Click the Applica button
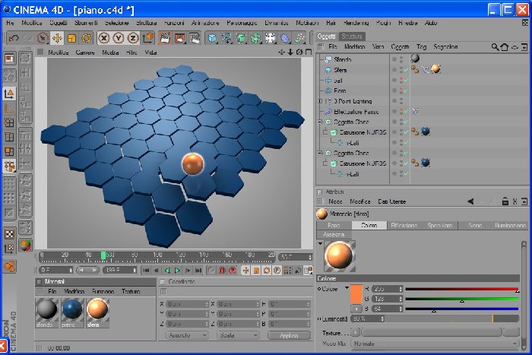The height and width of the screenshot is (355, 532). [x=289, y=335]
